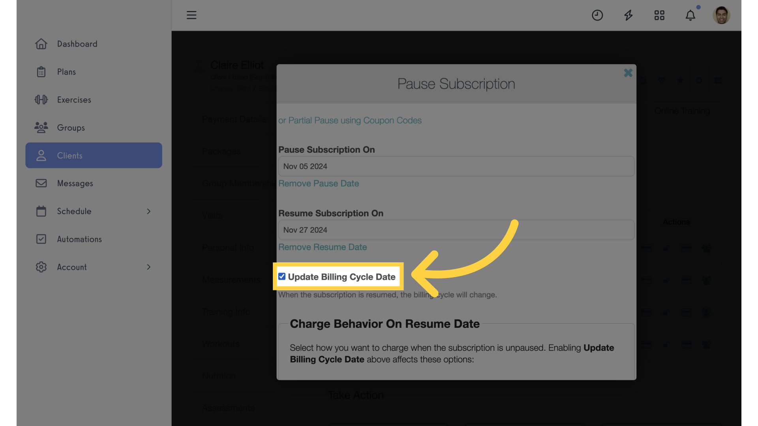The height and width of the screenshot is (426, 758).
Task: Open the apps grid icon
Action: pyautogui.click(x=659, y=15)
